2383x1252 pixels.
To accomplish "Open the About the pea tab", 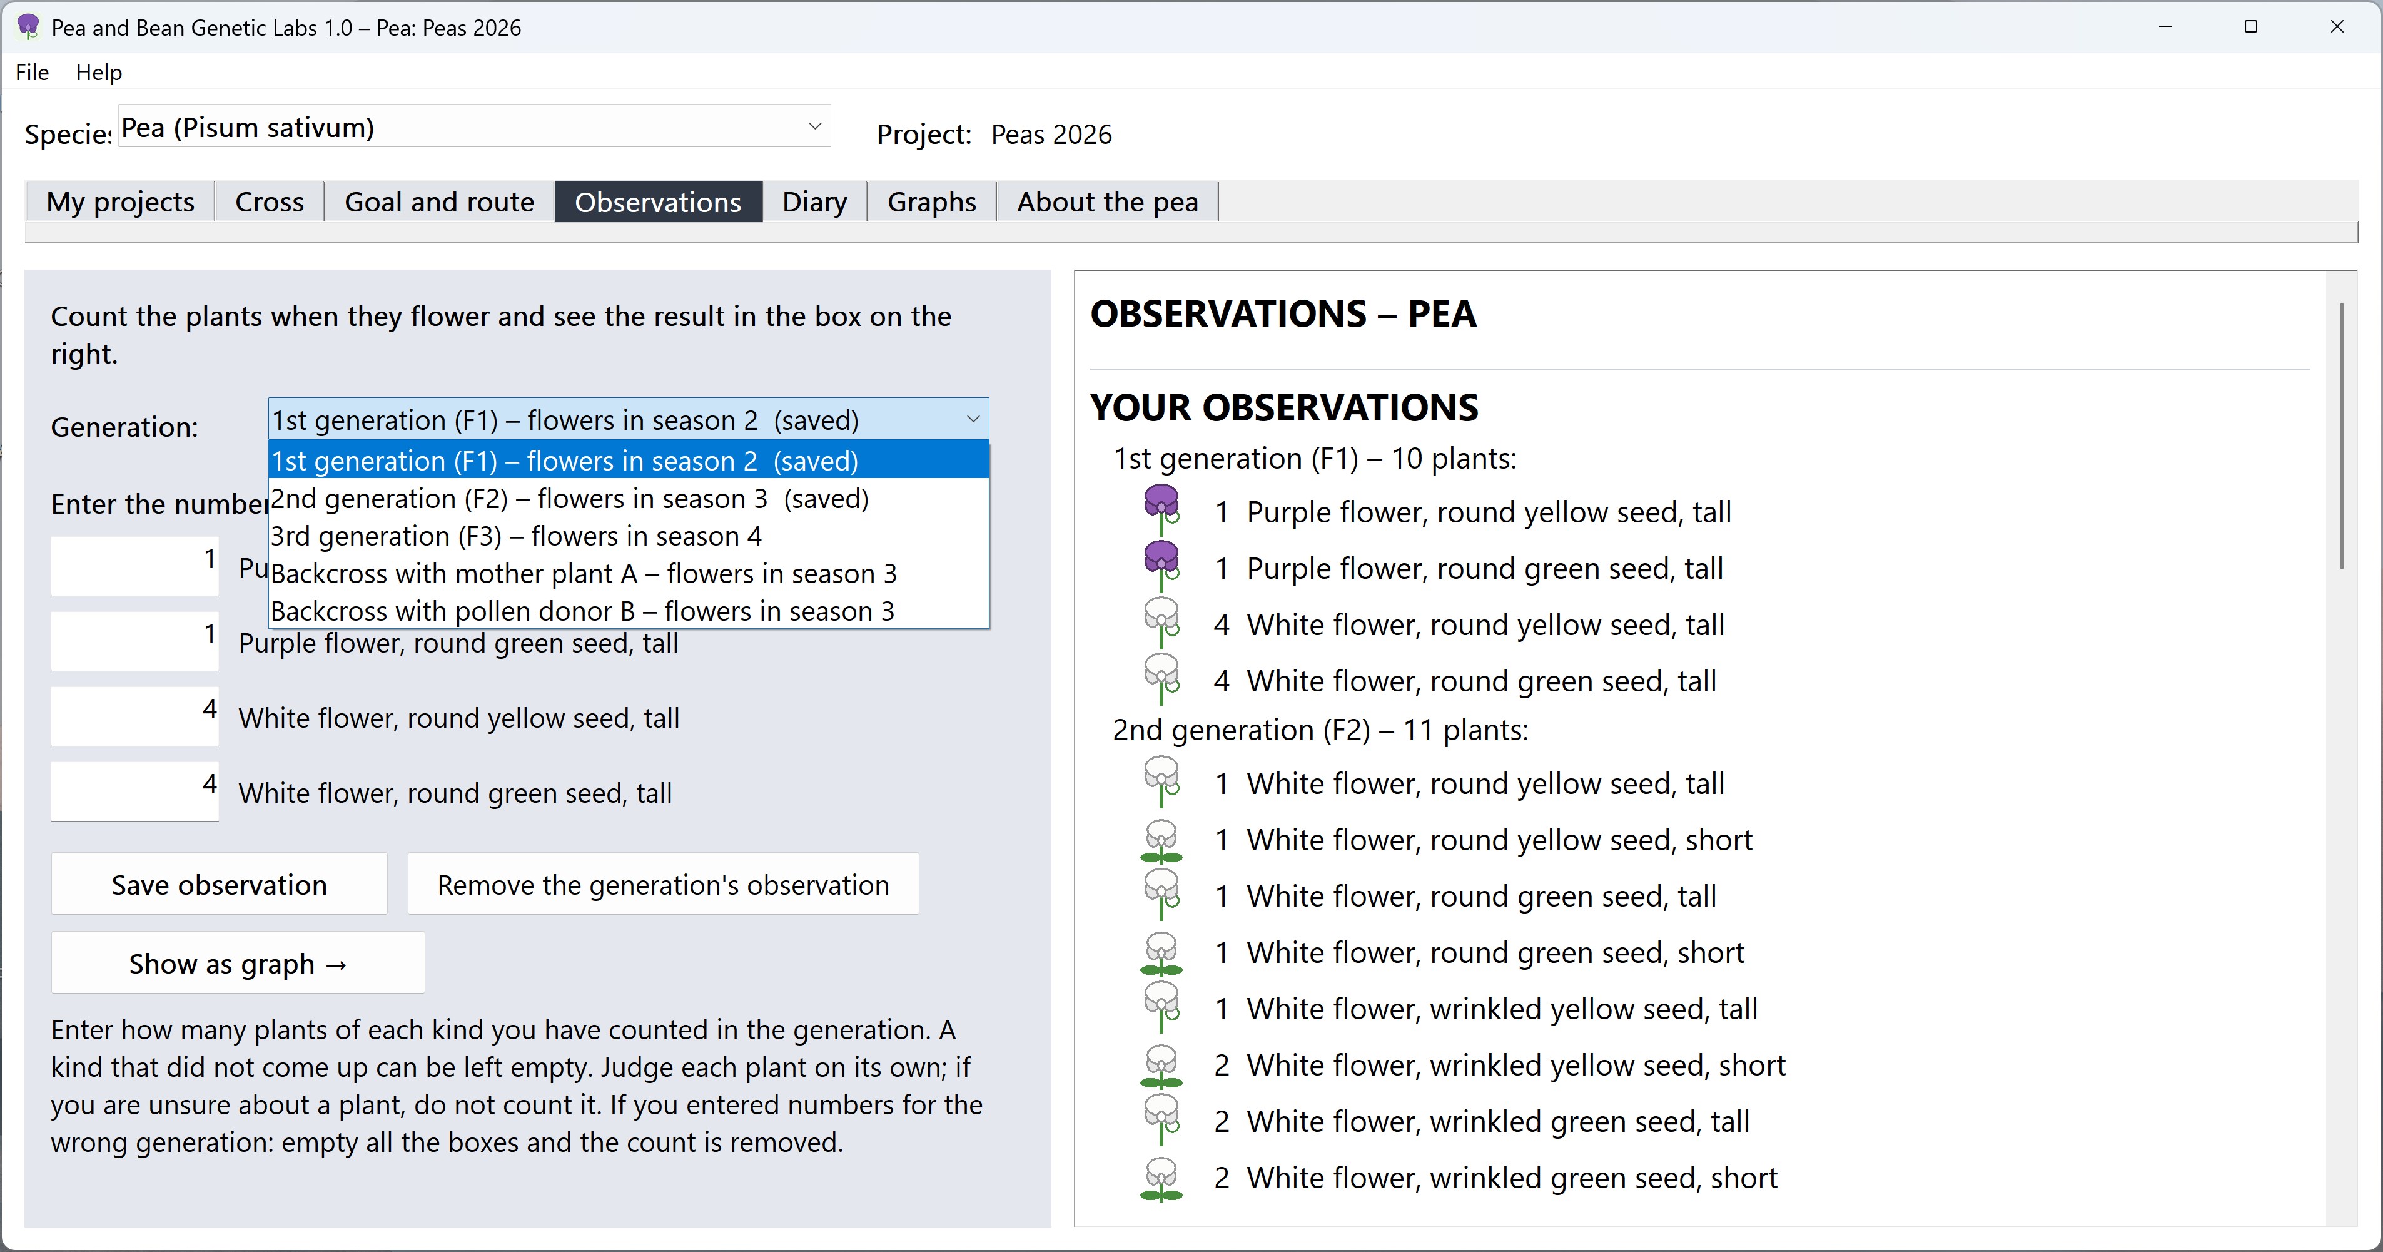I will pyautogui.click(x=1107, y=201).
